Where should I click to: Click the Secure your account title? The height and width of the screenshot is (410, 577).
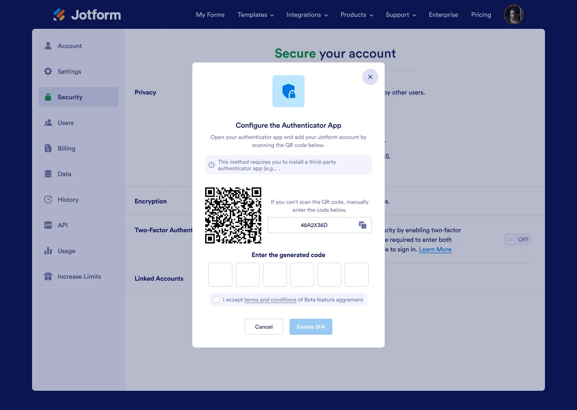coord(335,53)
